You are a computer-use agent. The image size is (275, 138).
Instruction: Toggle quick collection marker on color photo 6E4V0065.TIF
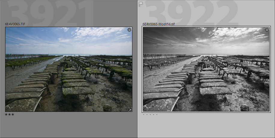tap(129, 30)
